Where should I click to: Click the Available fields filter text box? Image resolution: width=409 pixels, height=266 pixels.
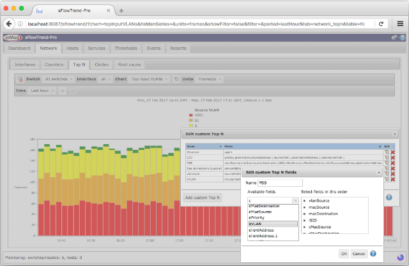[270, 200]
